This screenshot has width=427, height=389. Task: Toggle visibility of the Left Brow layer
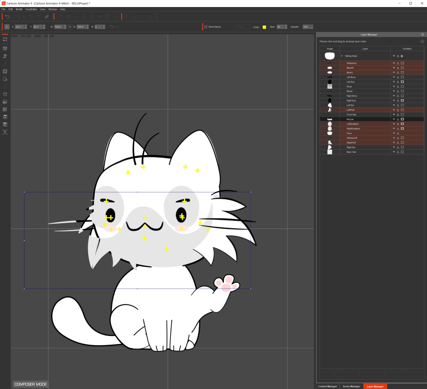(394, 77)
